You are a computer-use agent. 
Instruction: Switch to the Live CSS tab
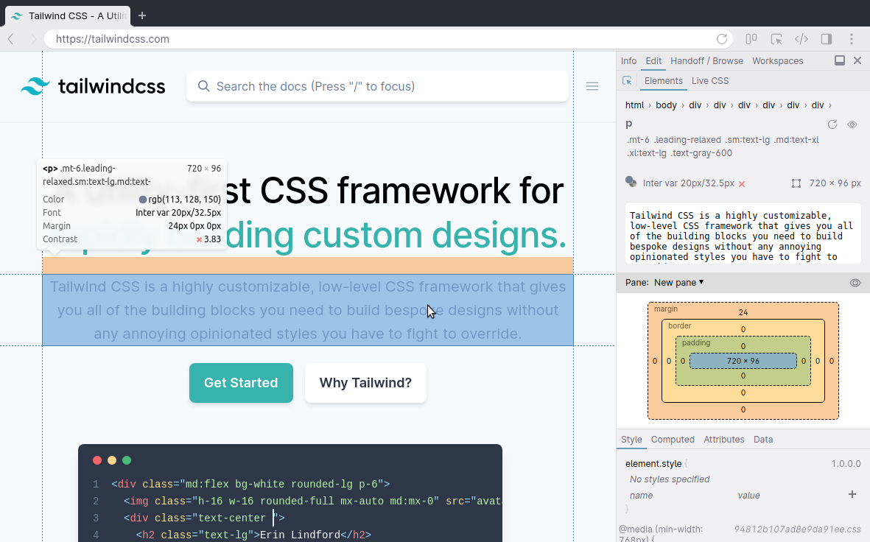point(709,81)
